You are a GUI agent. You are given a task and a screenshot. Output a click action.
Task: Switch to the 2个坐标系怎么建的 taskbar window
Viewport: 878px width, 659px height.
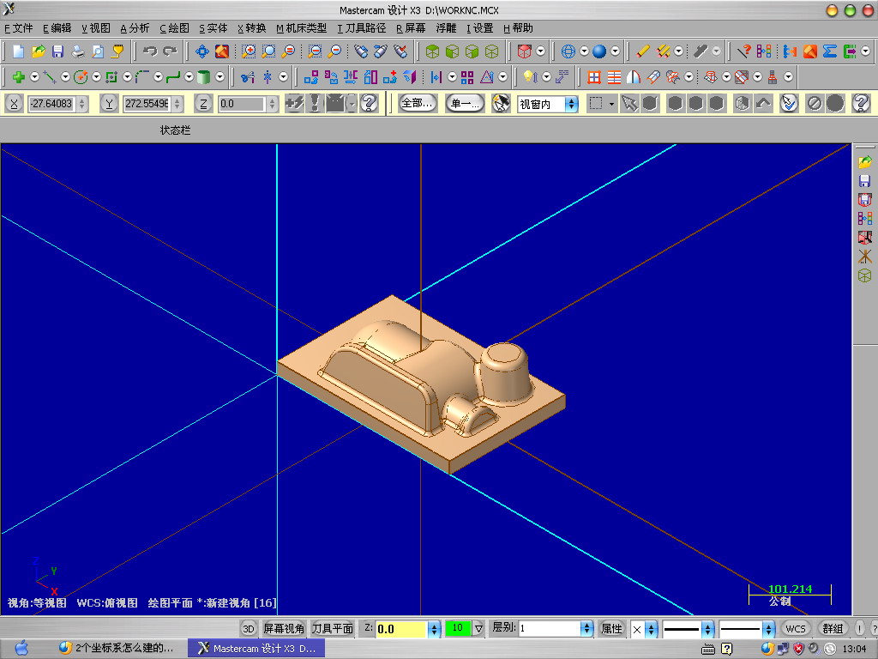[117, 649]
